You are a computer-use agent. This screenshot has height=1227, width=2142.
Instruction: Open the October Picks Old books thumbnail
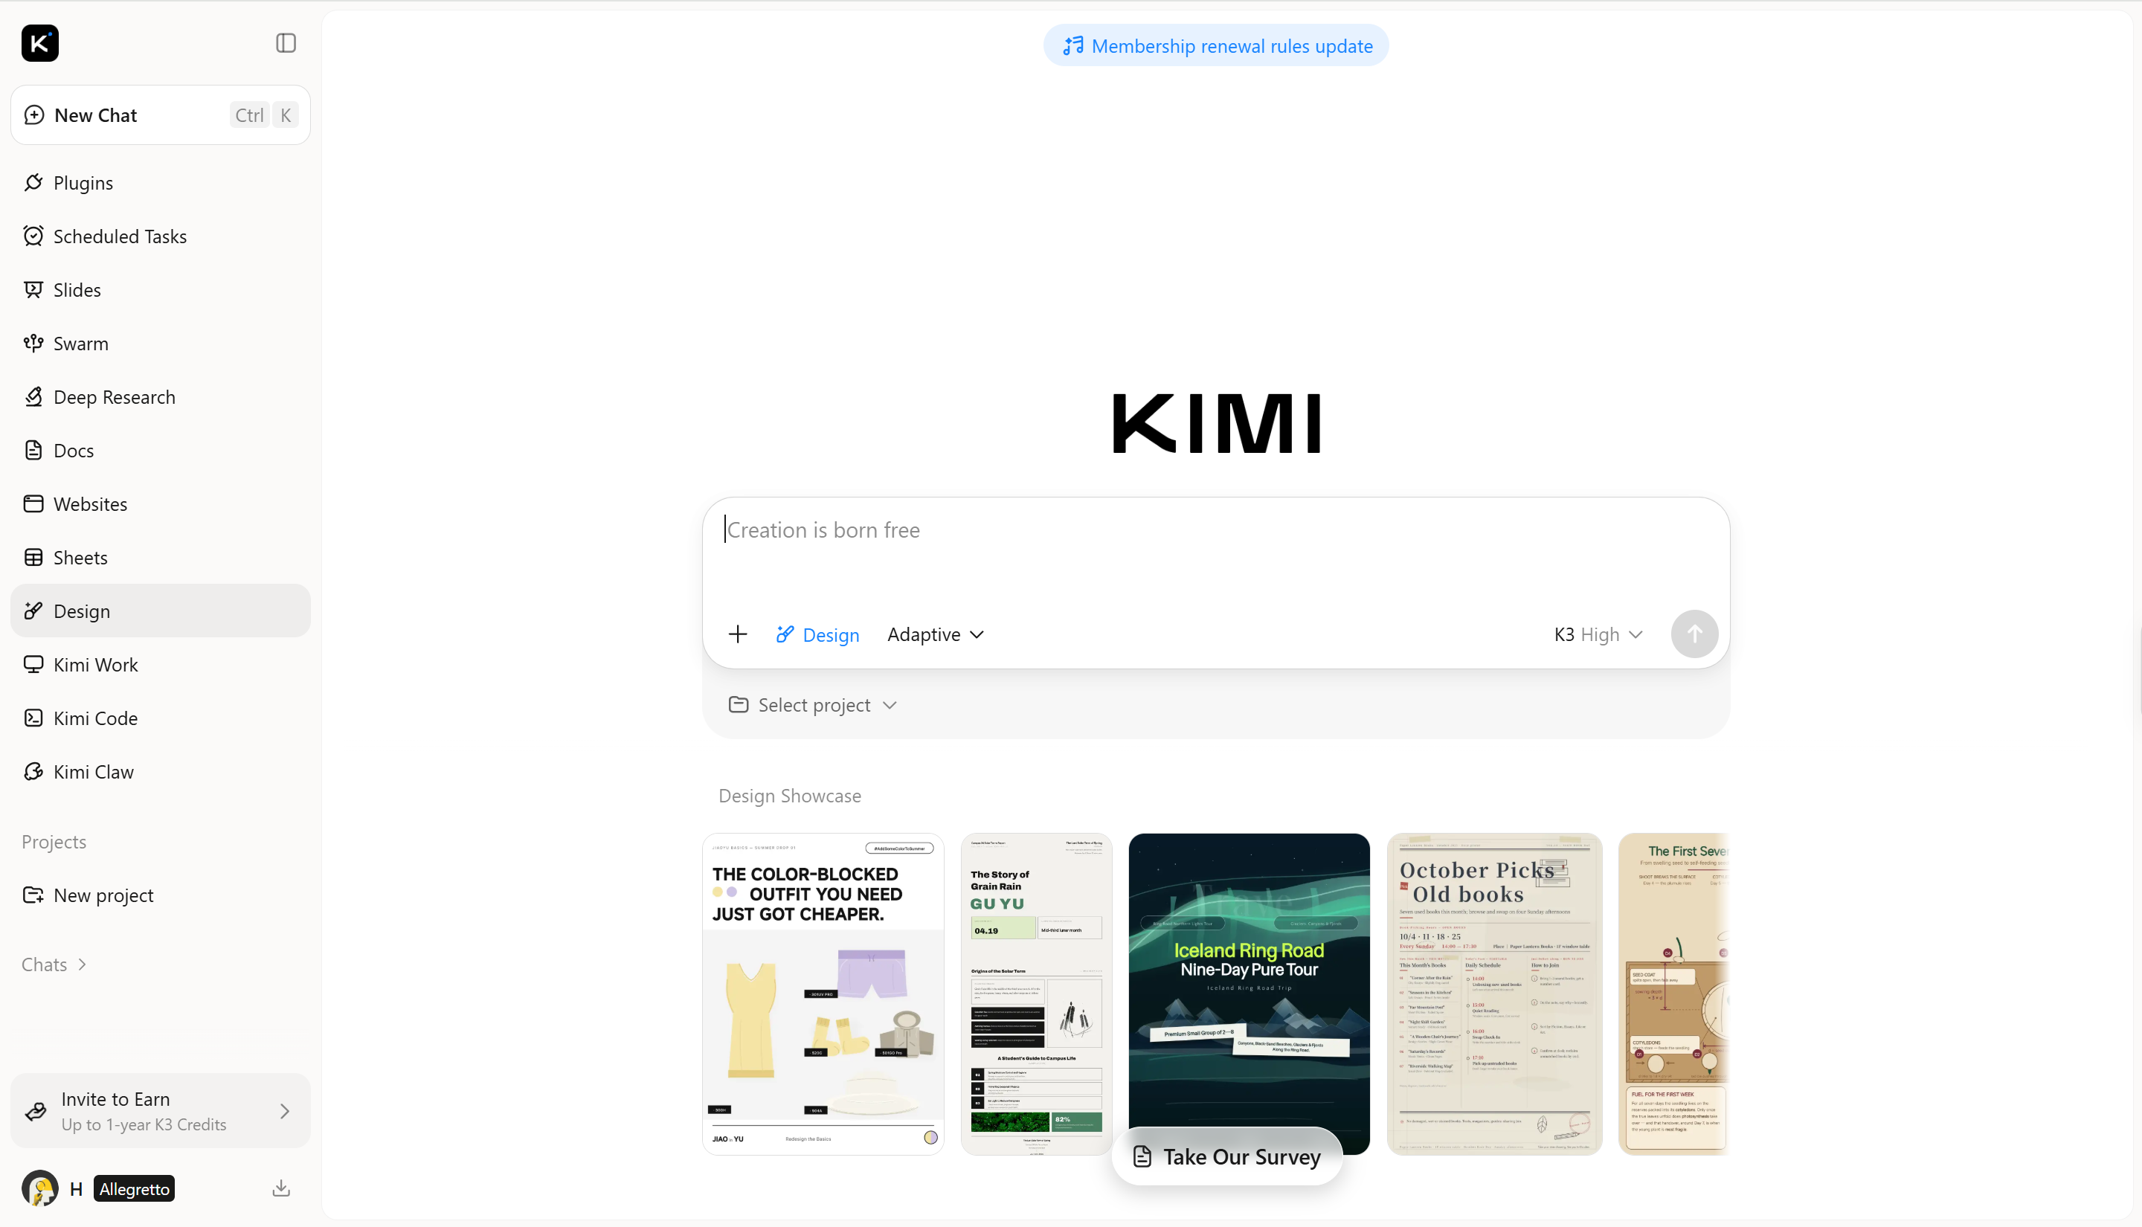[1494, 993]
